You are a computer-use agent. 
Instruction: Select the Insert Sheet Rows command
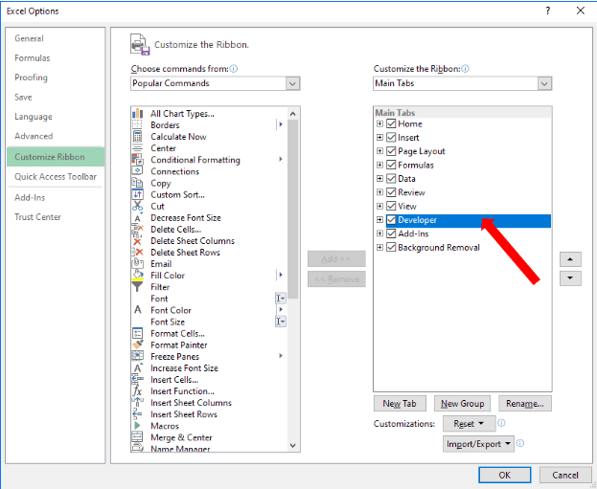tap(210, 414)
